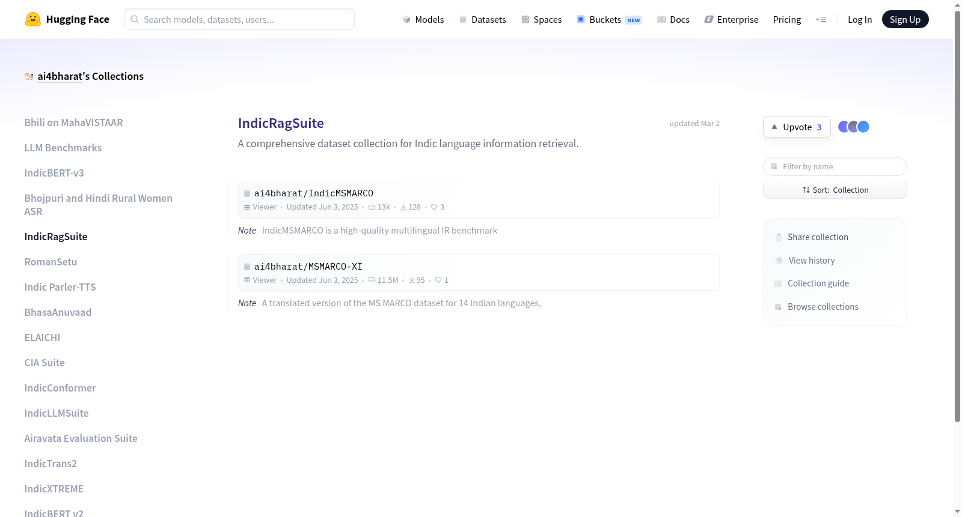962x517 pixels.
Task: Go to Spaces
Action: pyautogui.click(x=542, y=19)
